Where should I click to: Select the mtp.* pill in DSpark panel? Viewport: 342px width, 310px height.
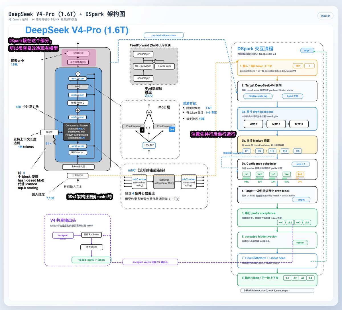coord(307,51)
